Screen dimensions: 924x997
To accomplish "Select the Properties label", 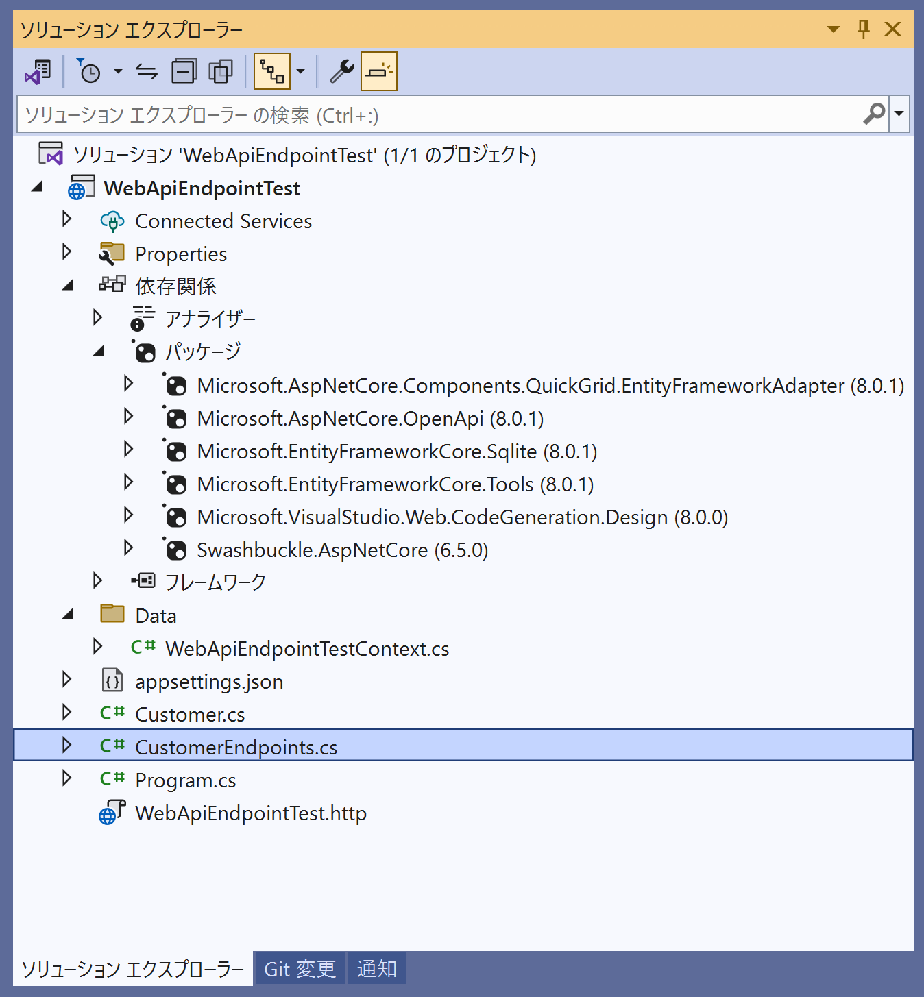I will pyautogui.click(x=181, y=255).
